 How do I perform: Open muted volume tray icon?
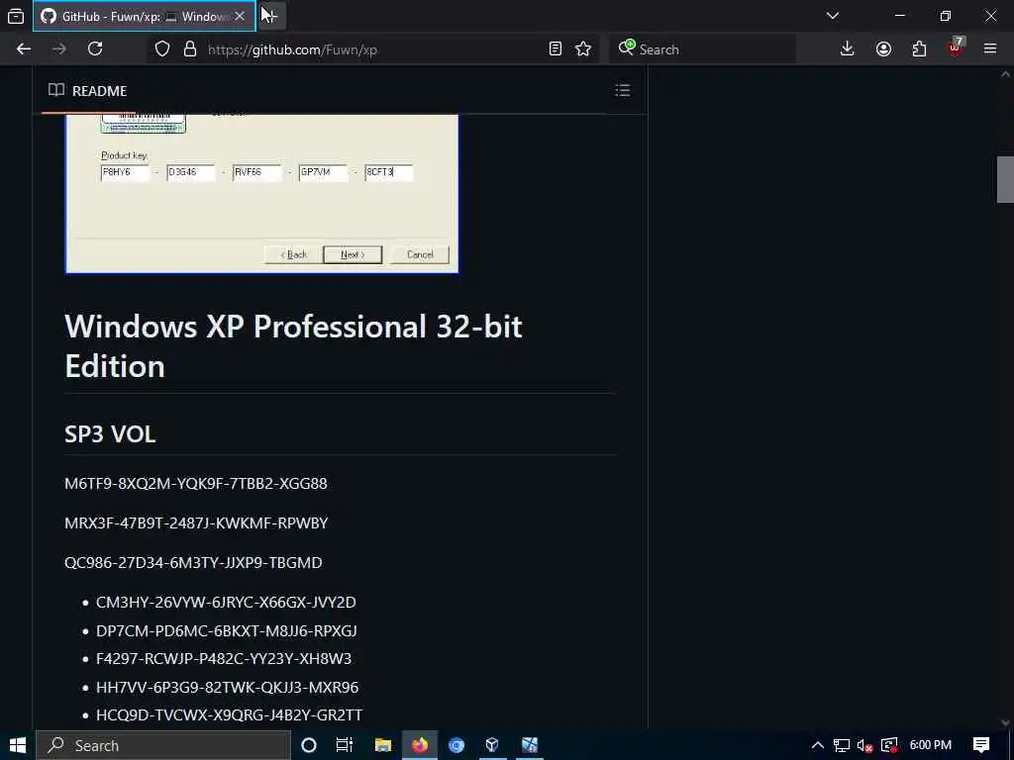[x=864, y=745]
